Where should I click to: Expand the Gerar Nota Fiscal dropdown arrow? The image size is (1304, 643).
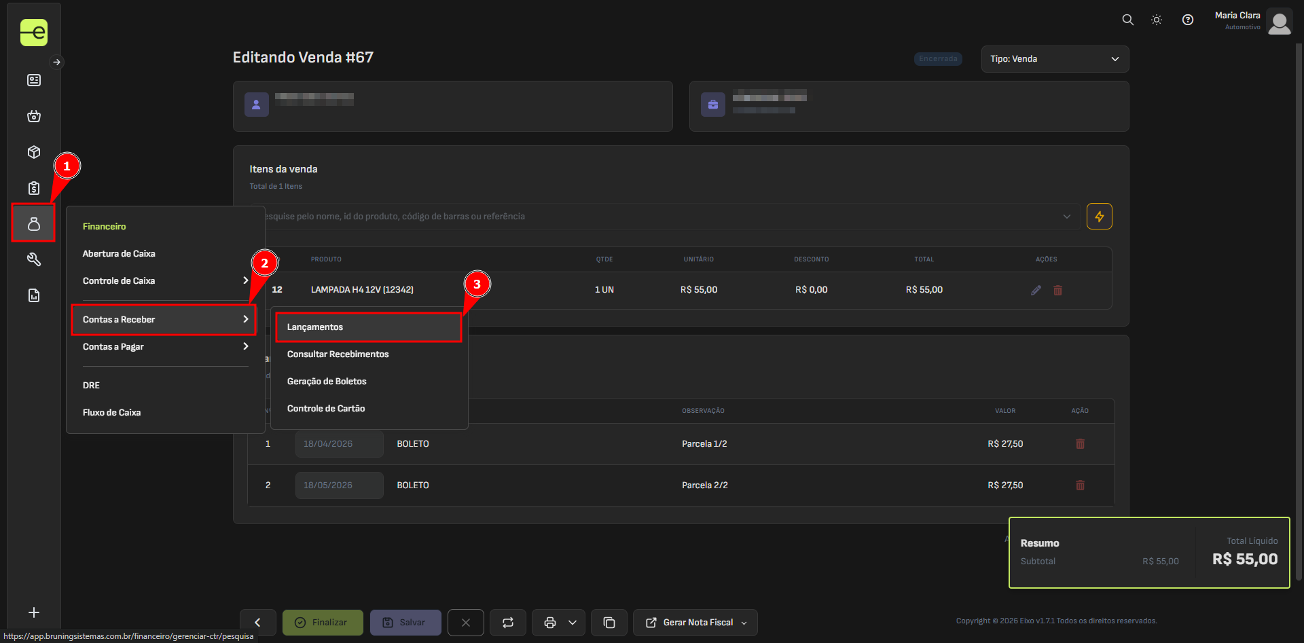pyautogui.click(x=744, y=623)
